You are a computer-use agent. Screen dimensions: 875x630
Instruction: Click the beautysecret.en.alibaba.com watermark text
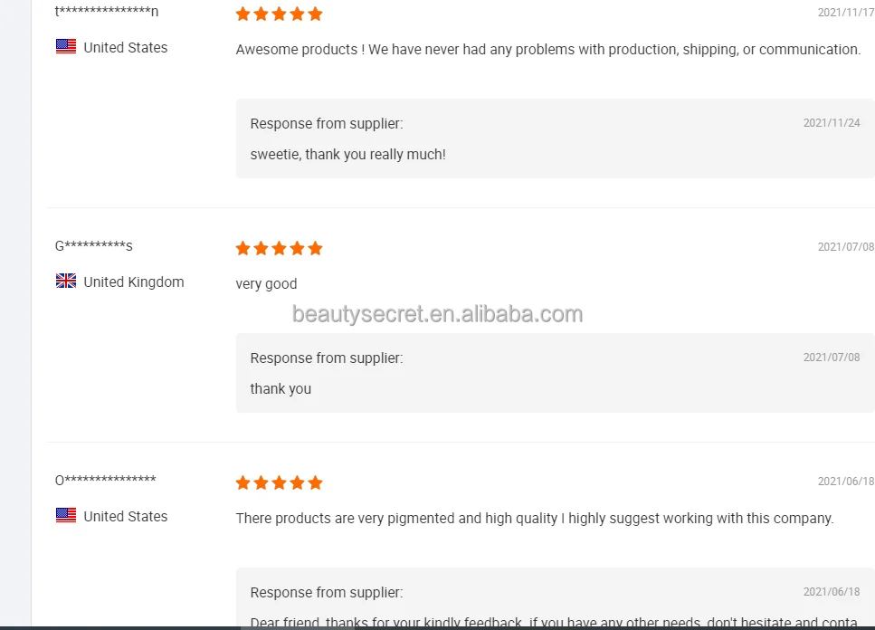coord(437,314)
